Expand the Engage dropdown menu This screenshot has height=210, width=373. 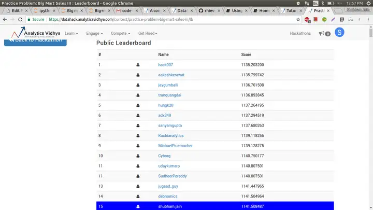tap(94, 33)
